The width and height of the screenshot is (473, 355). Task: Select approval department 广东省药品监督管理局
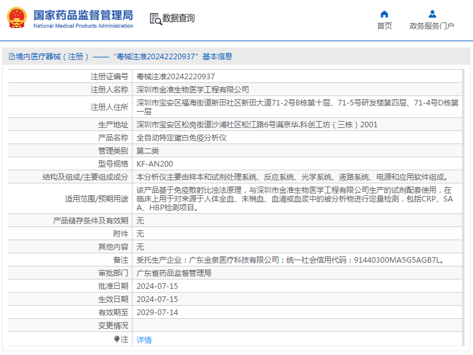(x=174, y=273)
